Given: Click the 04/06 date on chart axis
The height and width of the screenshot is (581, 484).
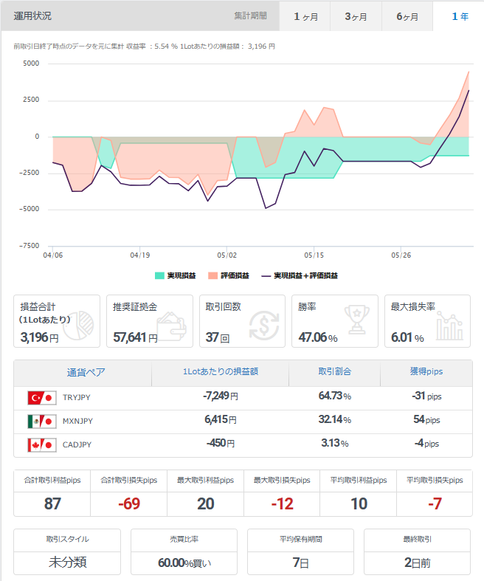Looking at the screenshot, I should tap(52, 255).
